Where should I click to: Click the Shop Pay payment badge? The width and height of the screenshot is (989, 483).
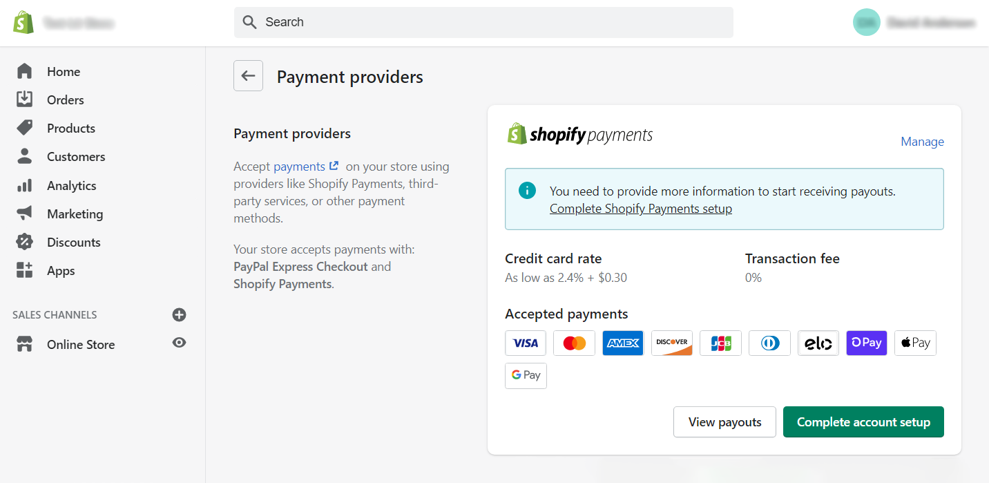point(866,343)
